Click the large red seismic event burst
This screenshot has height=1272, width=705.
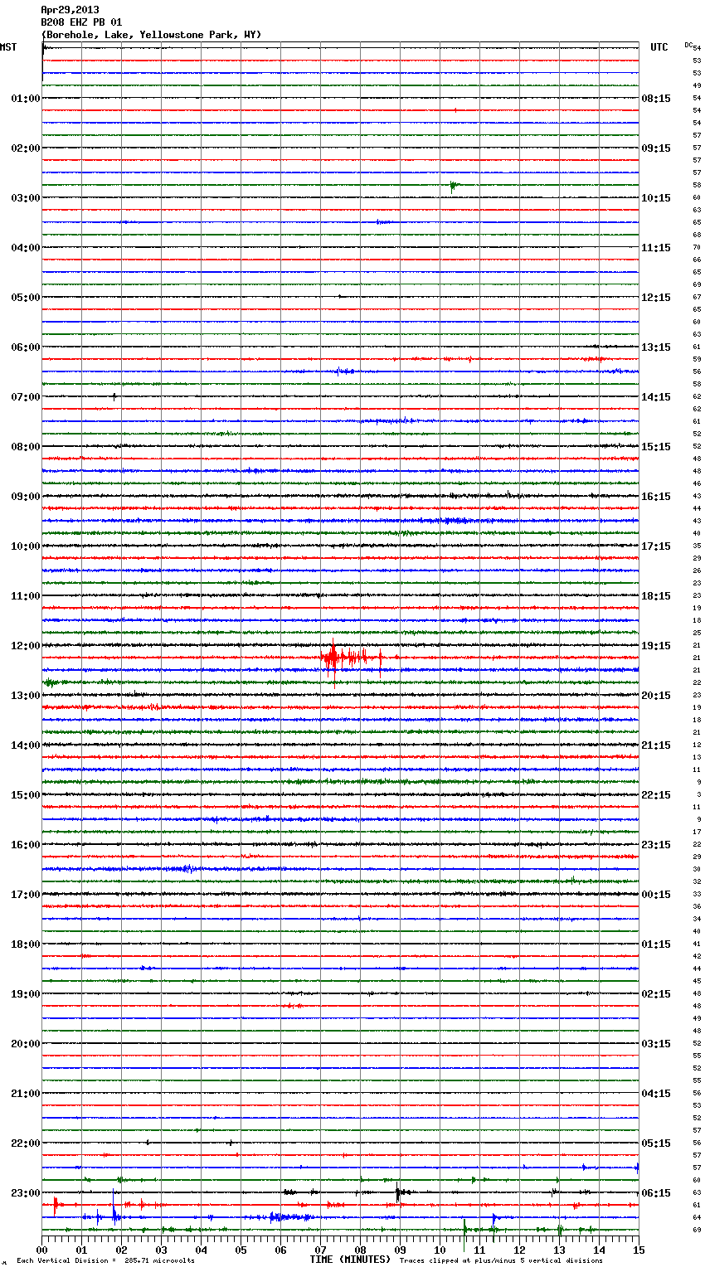334,658
